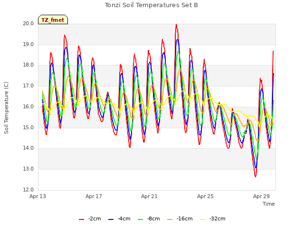Click the blue -4cm legend swatch
The image size is (304, 228).
pos(111,219)
